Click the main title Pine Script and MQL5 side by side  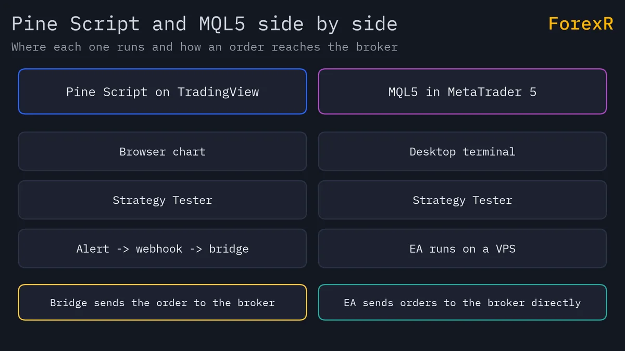click(x=204, y=24)
